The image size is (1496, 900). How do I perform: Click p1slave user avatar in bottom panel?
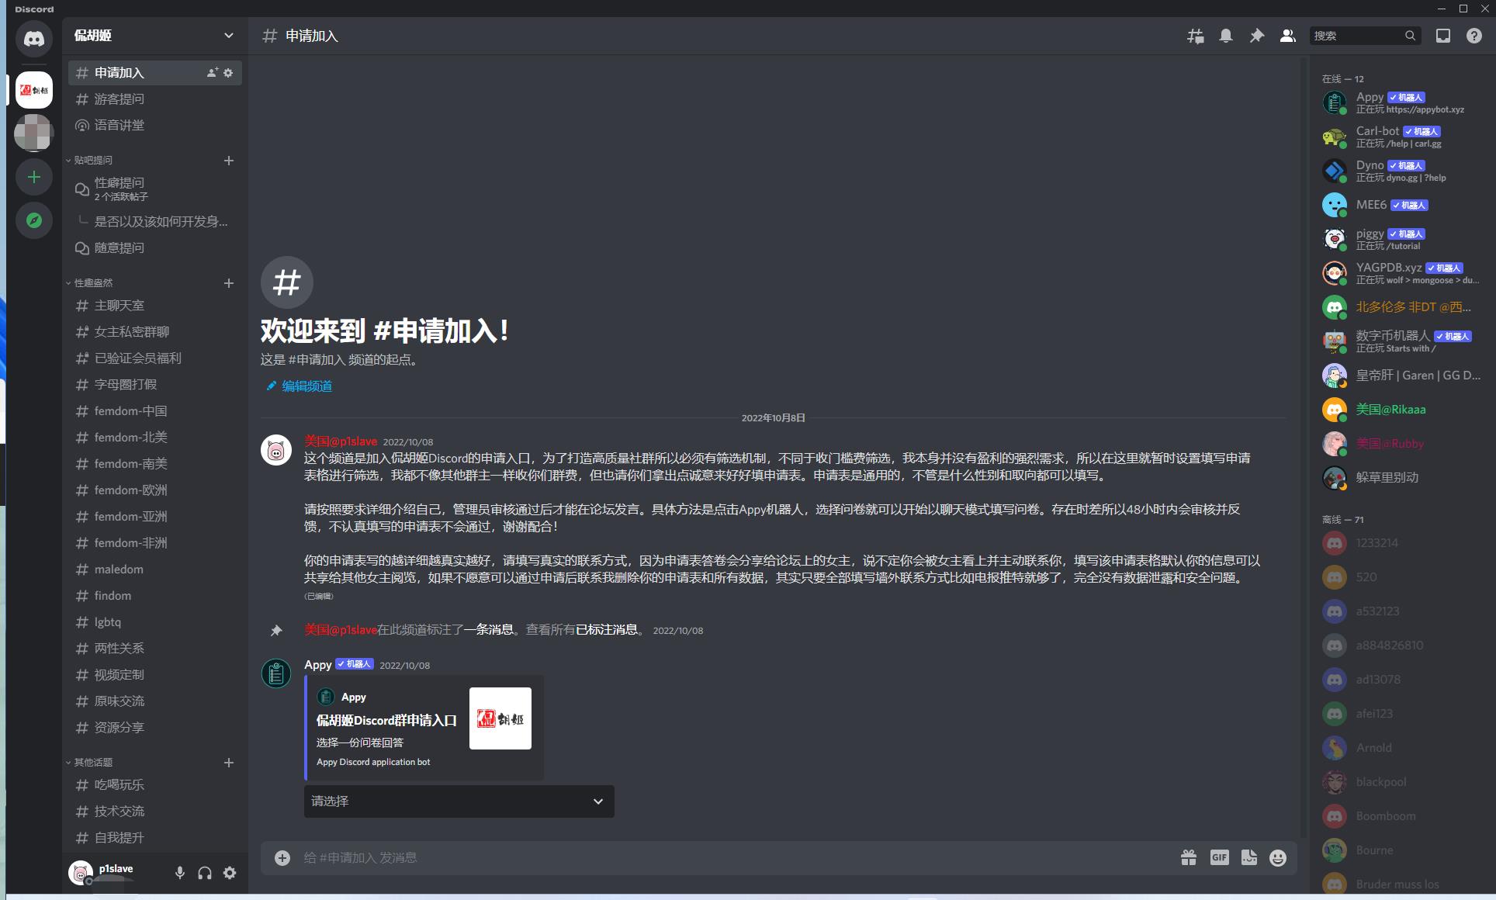(x=81, y=873)
